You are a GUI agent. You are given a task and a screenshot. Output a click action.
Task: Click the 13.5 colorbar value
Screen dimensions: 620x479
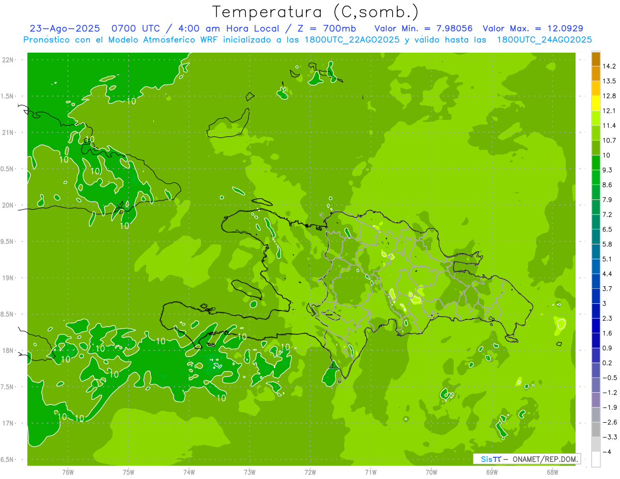tap(609, 81)
